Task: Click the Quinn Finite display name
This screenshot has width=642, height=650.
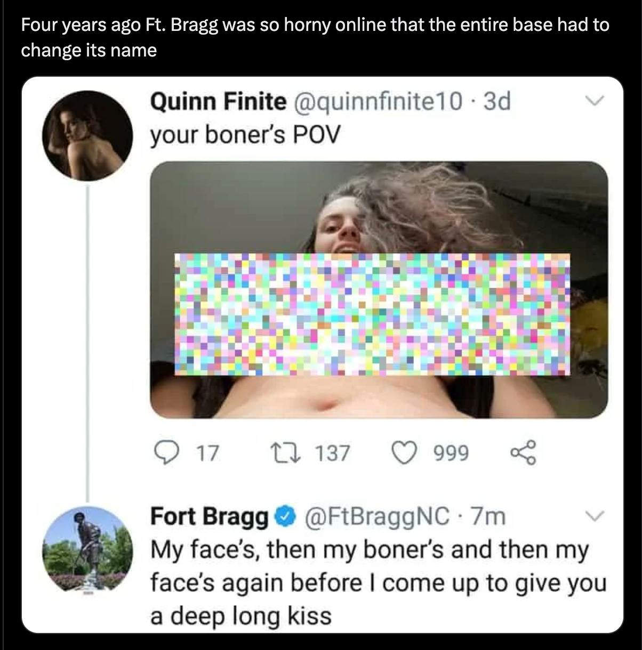Action: 218,101
